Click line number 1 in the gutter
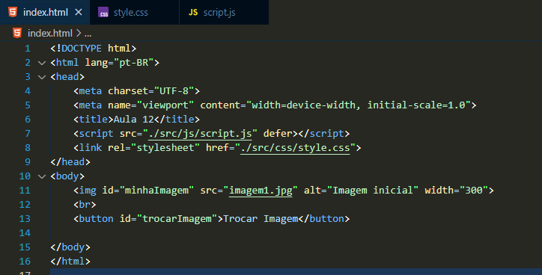 (28, 49)
